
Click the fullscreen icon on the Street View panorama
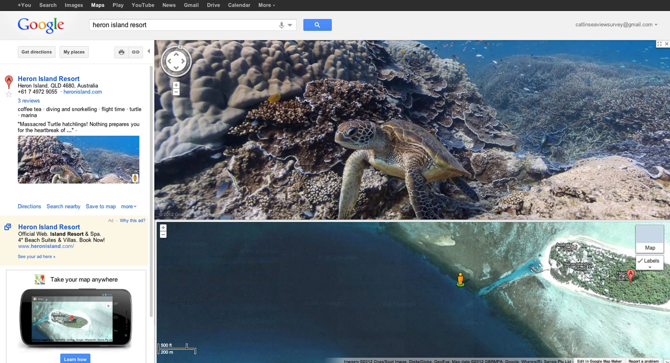(660, 44)
